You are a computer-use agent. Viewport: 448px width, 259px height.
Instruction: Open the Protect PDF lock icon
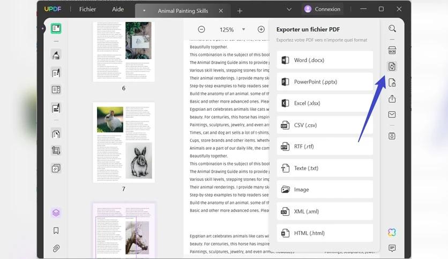[392, 83]
